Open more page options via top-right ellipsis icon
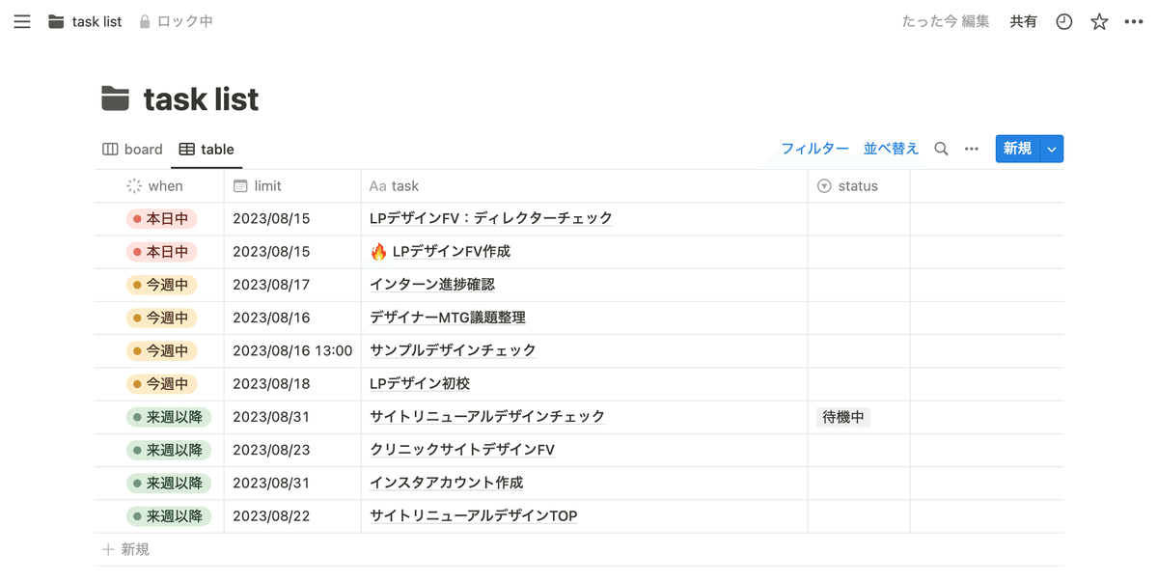The image size is (1158, 582). [1134, 21]
